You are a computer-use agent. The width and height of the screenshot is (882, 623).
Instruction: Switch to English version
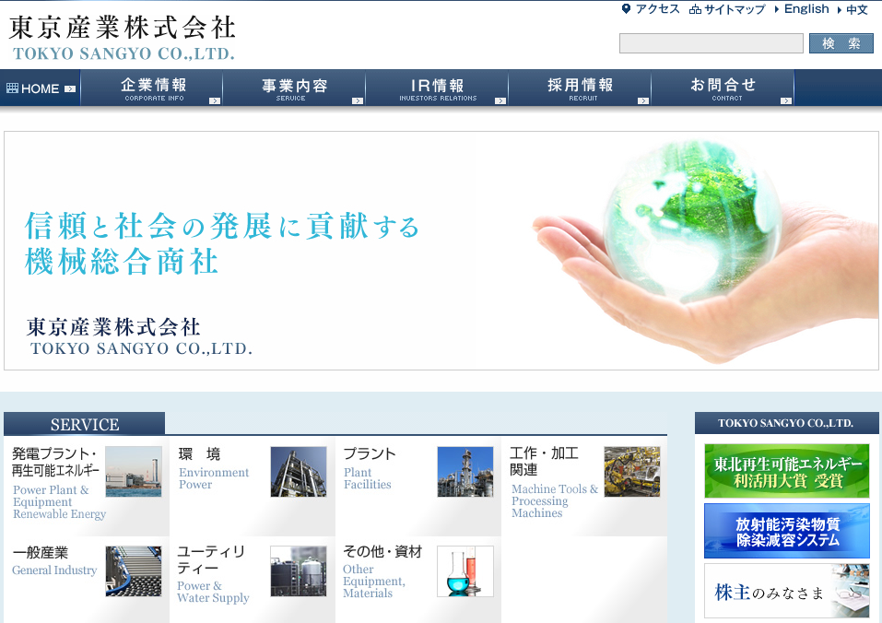click(806, 9)
